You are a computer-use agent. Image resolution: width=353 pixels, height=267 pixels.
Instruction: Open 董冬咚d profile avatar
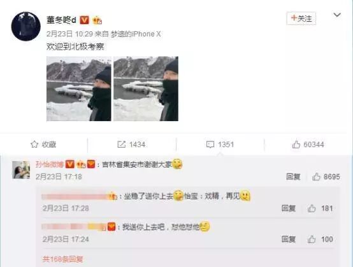[26, 26]
